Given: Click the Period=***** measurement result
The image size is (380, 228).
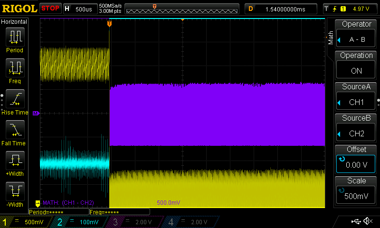Looking at the screenshot, I should click(x=58, y=212).
